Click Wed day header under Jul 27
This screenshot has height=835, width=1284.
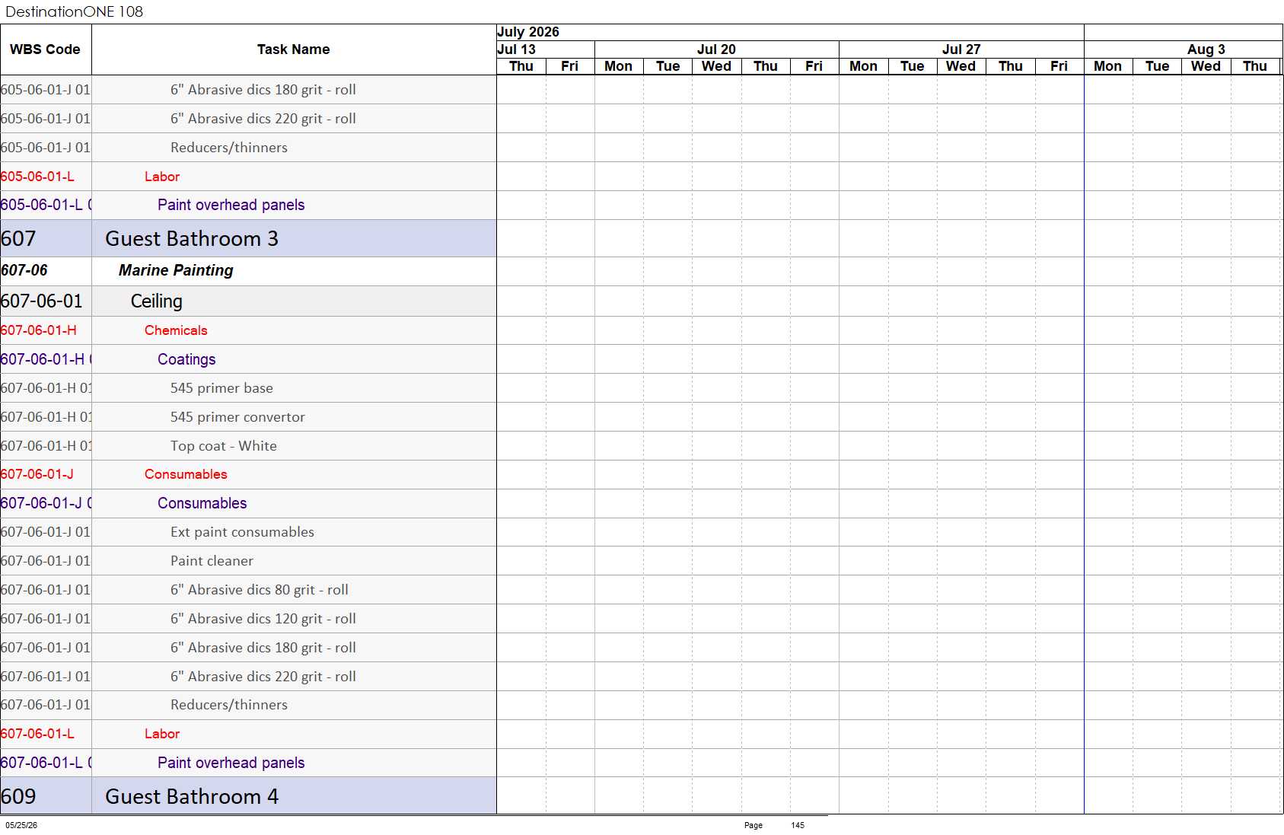[961, 66]
